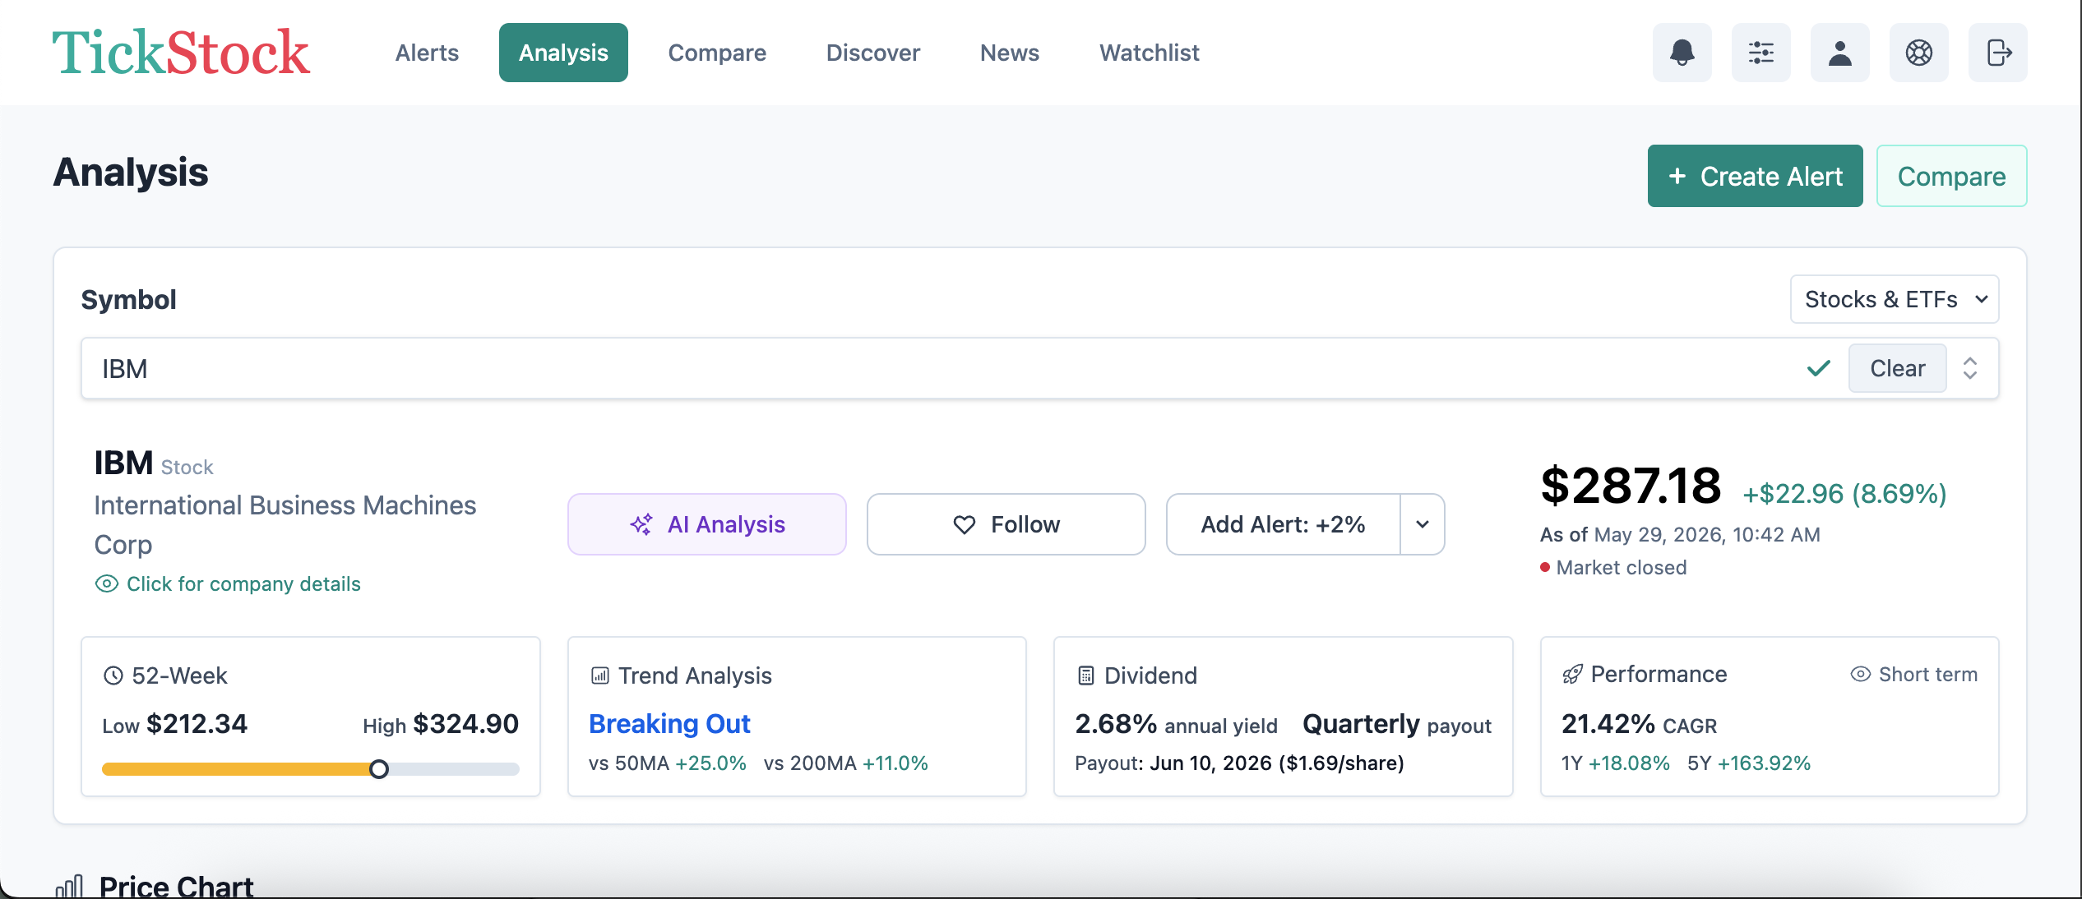Click the As of May 29, 2026 timestamp

pos(1680,535)
